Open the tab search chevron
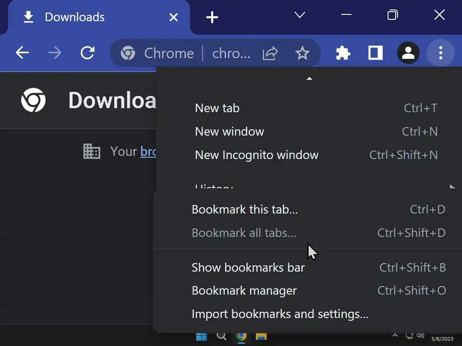 click(x=300, y=15)
